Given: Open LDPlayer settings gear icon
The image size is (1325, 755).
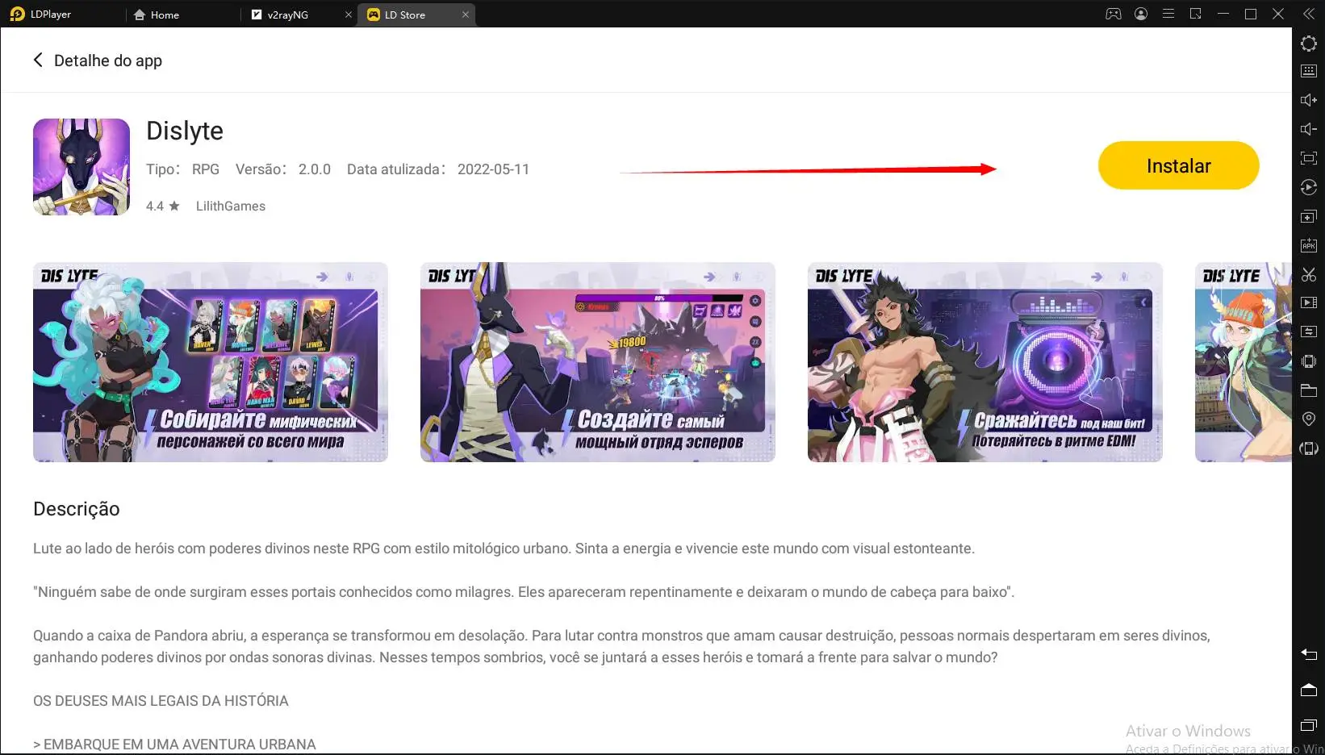Looking at the screenshot, I should pyautogui.click(x=1309, y=44).
